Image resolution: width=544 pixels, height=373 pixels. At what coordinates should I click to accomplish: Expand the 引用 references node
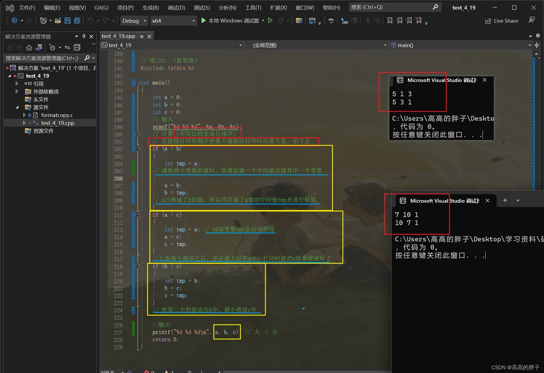pos(17,84)
